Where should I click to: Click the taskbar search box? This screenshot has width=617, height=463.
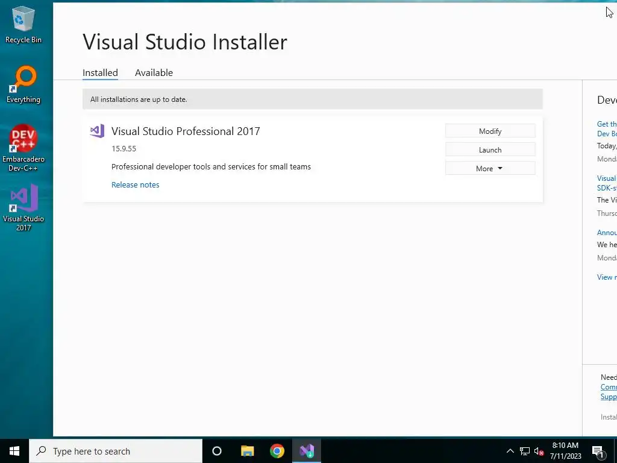coord(116,451)
